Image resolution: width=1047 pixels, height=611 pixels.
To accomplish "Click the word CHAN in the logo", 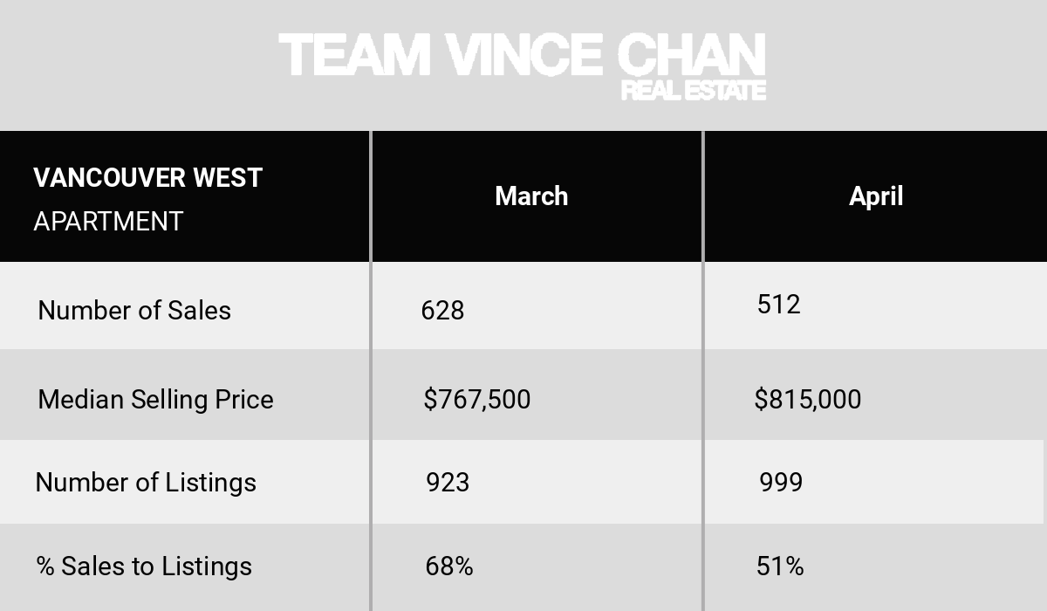I will click(x=691, y=54).
